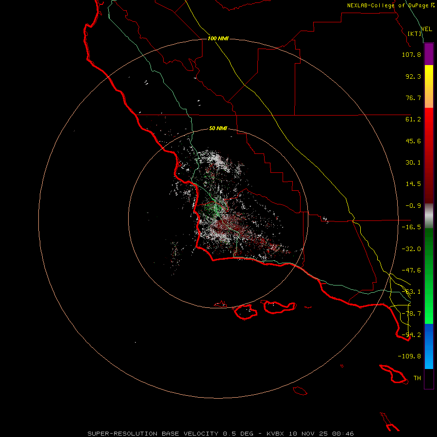The height and width of the screenshot is (437, 437).
Task: Click the 10 NOV 25 00:46 timestamp
Action: [321, 434]
